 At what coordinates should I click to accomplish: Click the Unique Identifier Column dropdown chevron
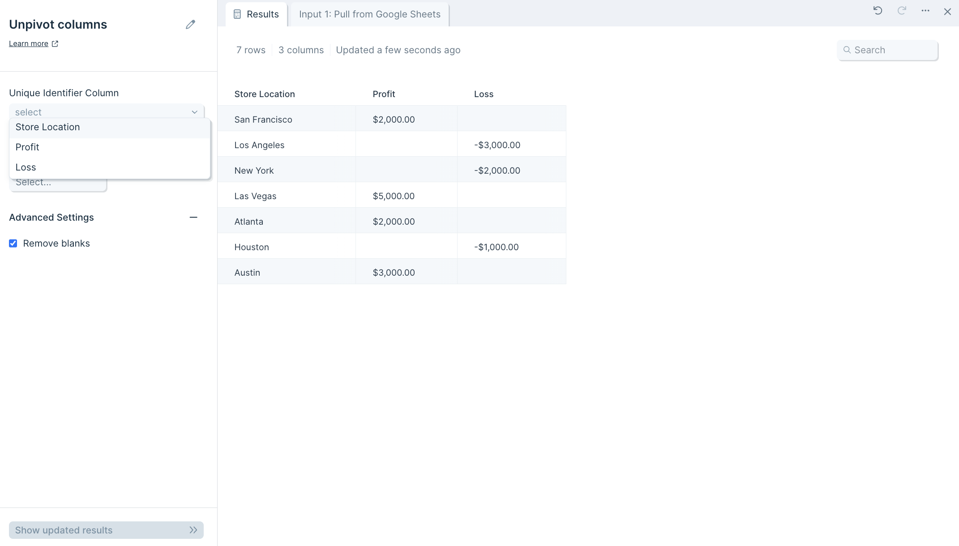point(194,112)
